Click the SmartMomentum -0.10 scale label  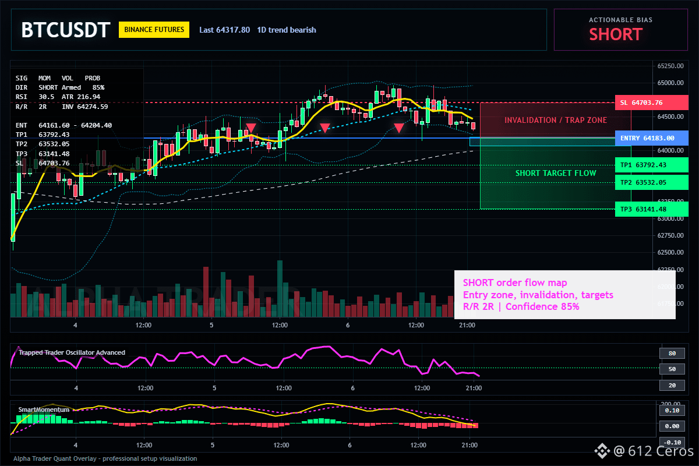[x=672, y=442]
